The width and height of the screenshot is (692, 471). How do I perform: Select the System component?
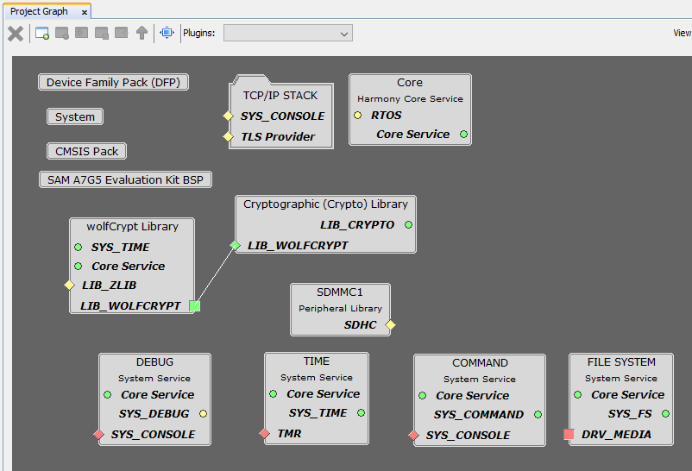pos(75,117)
